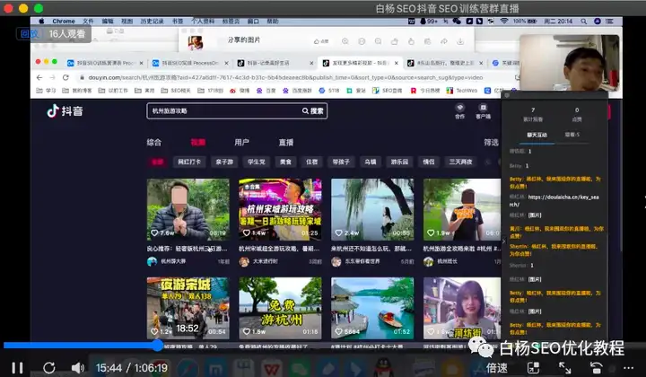
Task: Select the 三天两夜 filter chip
Action: [460, 162]
